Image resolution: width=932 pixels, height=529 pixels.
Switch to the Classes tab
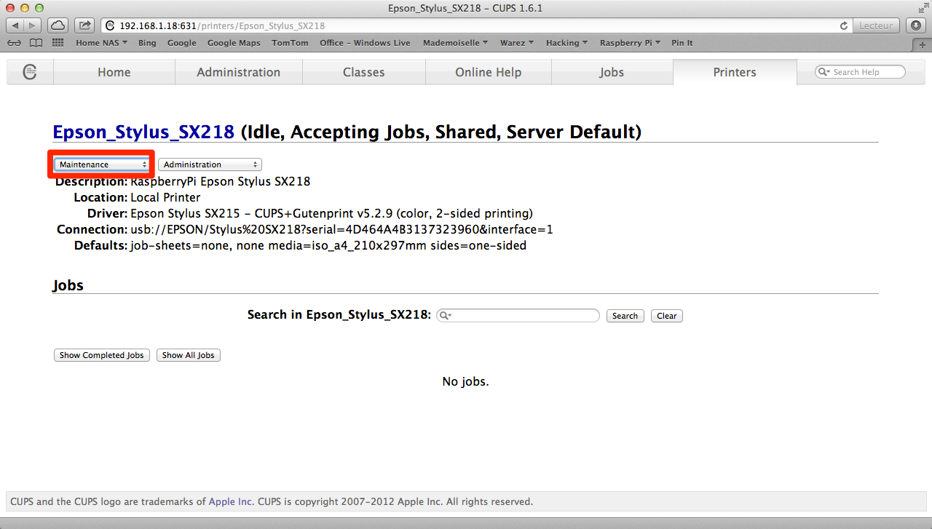(363, 72)
